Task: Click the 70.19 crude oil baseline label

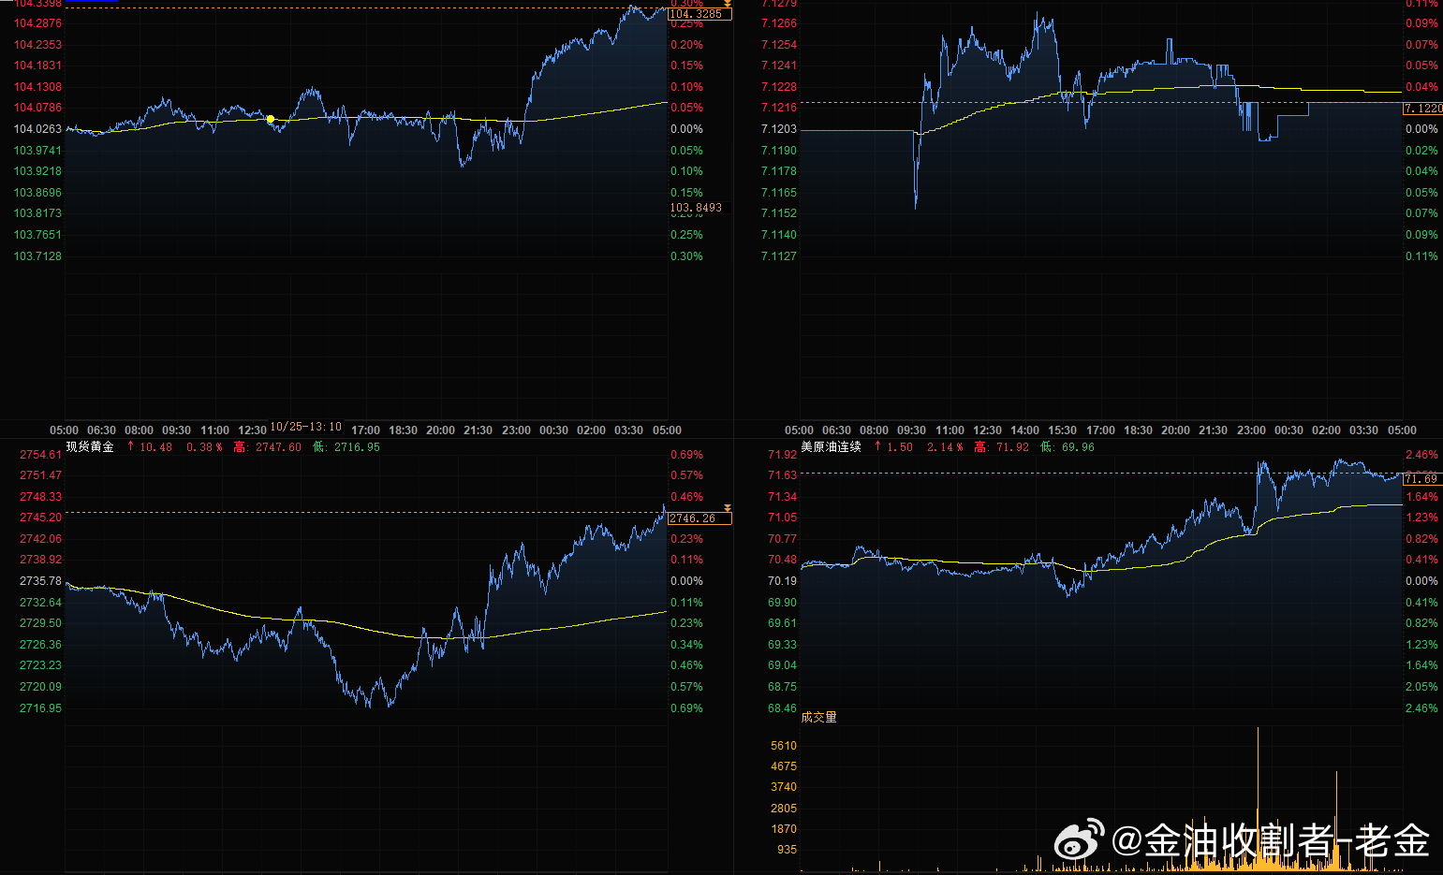Action: [782, 581]
